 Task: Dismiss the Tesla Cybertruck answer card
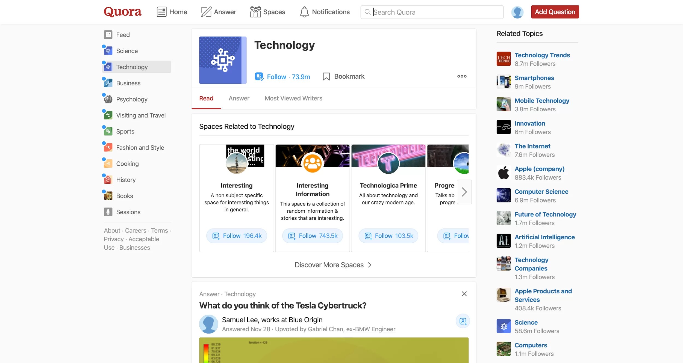click(464, 294)
